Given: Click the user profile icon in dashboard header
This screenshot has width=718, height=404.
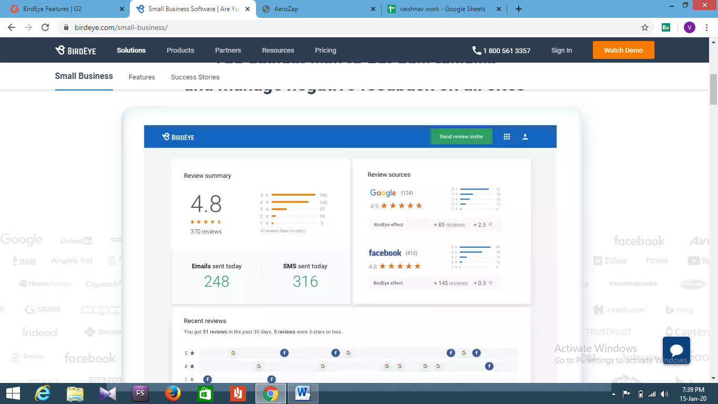Looking at the screenshot, I should 525,137.
